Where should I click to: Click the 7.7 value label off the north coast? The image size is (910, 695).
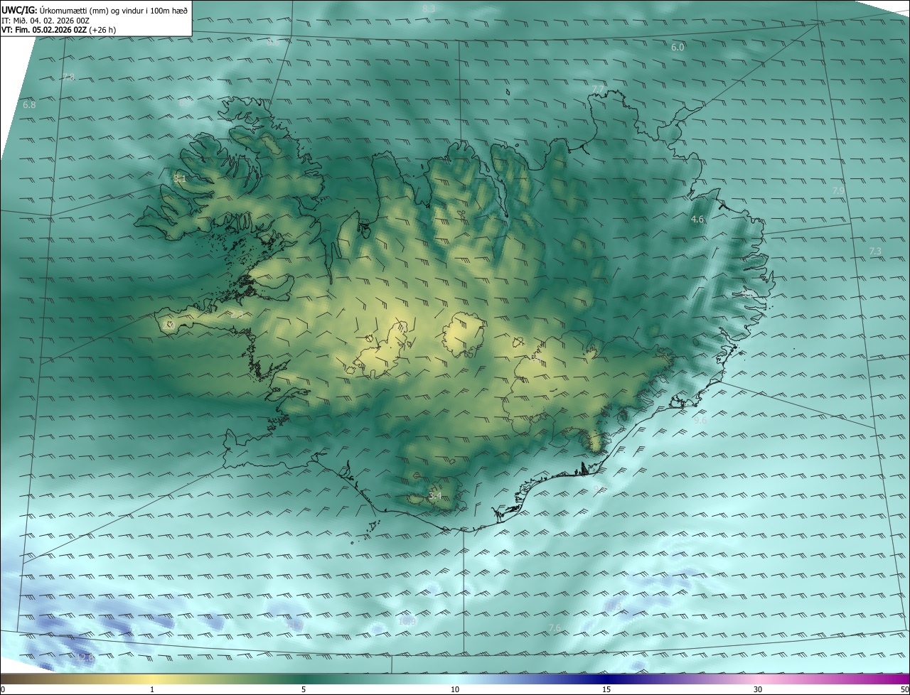click(598, 88)
